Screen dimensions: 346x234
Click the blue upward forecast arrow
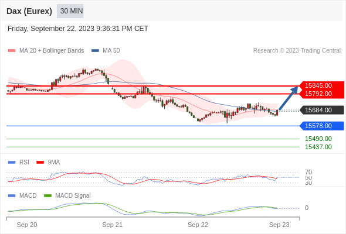289,98
